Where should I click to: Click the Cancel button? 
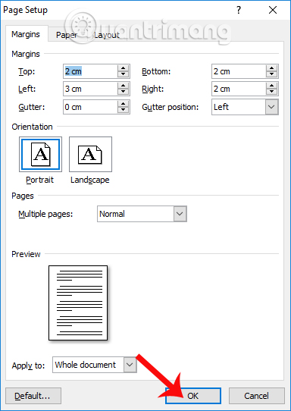coord(256,396)
